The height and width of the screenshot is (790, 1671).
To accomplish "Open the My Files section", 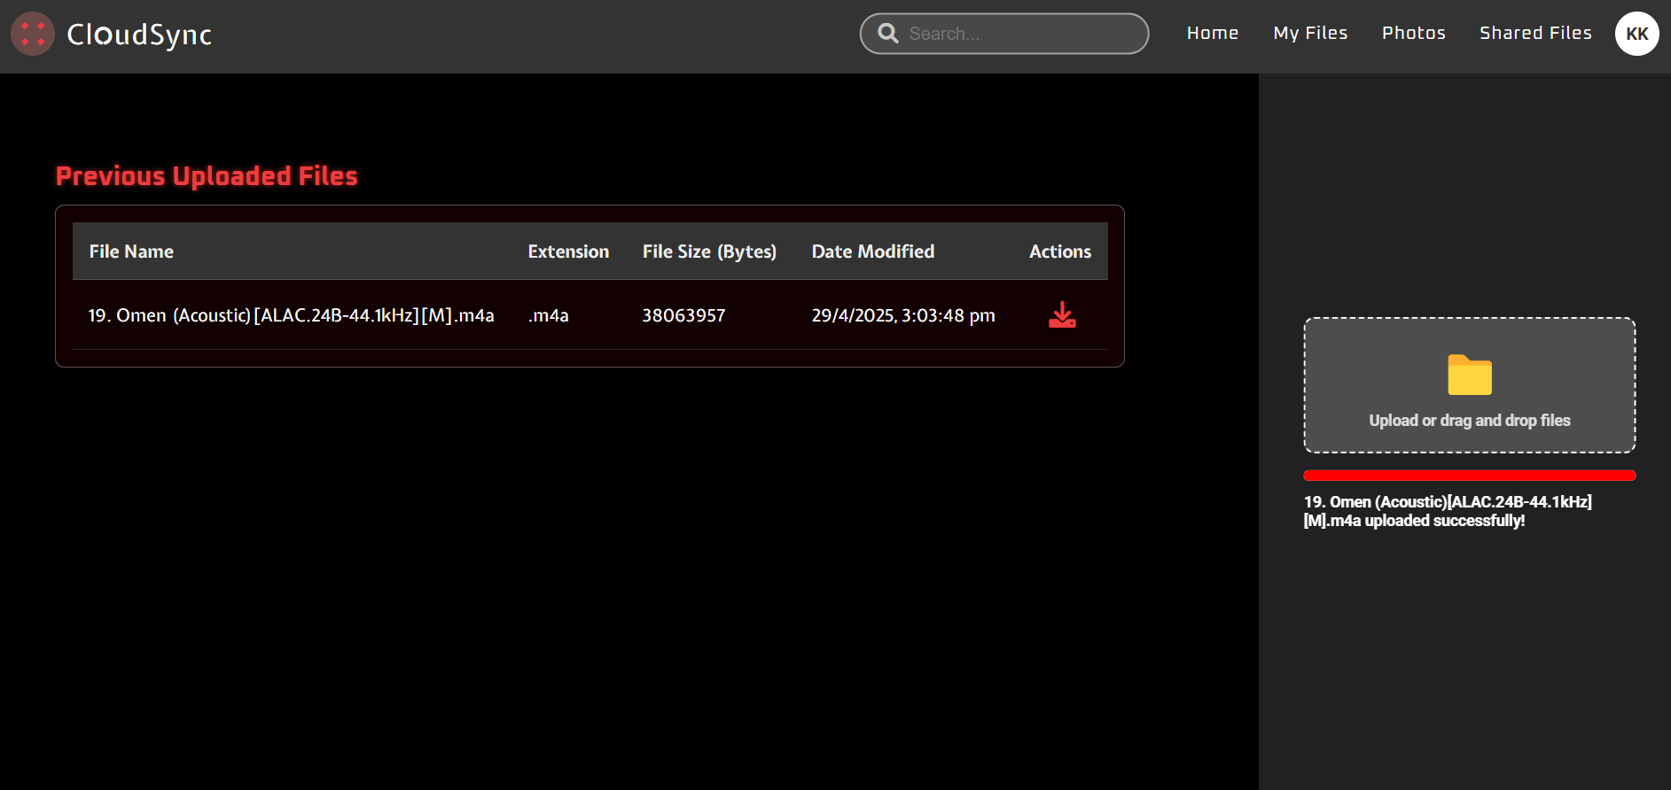I will click(x=1309, y=34).
